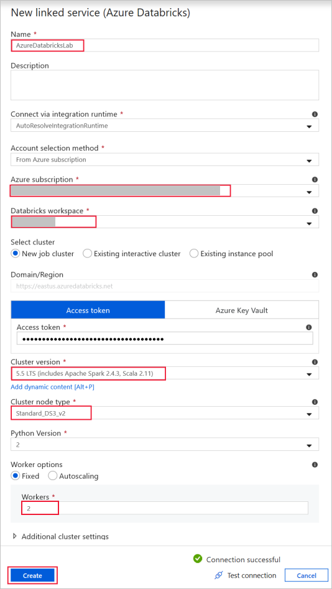Select the Access token tab
Screen dimensions: 332x589
[88, 310]
